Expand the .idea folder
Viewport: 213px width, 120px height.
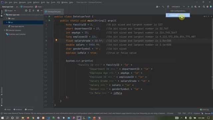[x=7, y=19]
